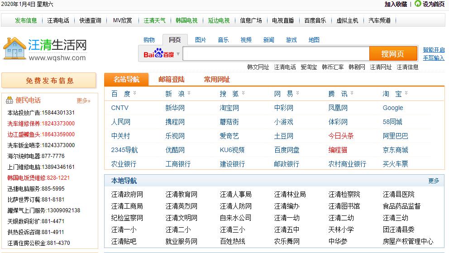Select the 网页 search tab
This screenshot has width=449, height=253.
click(175, 40)
